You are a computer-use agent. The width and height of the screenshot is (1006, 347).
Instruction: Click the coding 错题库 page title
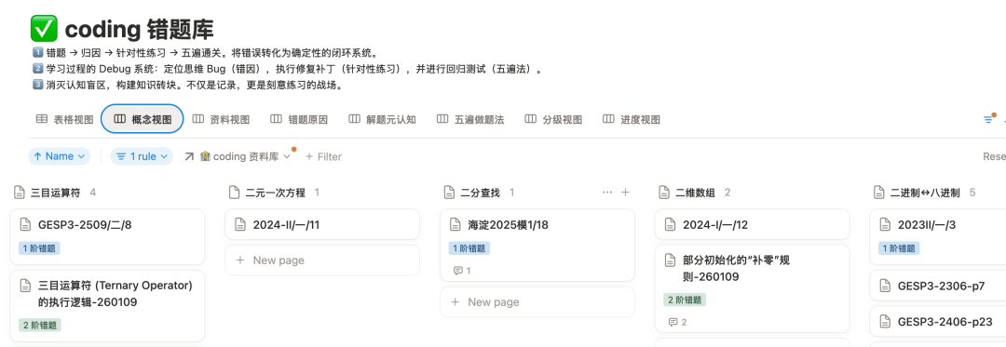[139, 30]
